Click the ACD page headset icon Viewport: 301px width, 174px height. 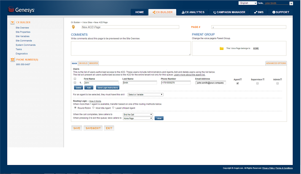73,27
